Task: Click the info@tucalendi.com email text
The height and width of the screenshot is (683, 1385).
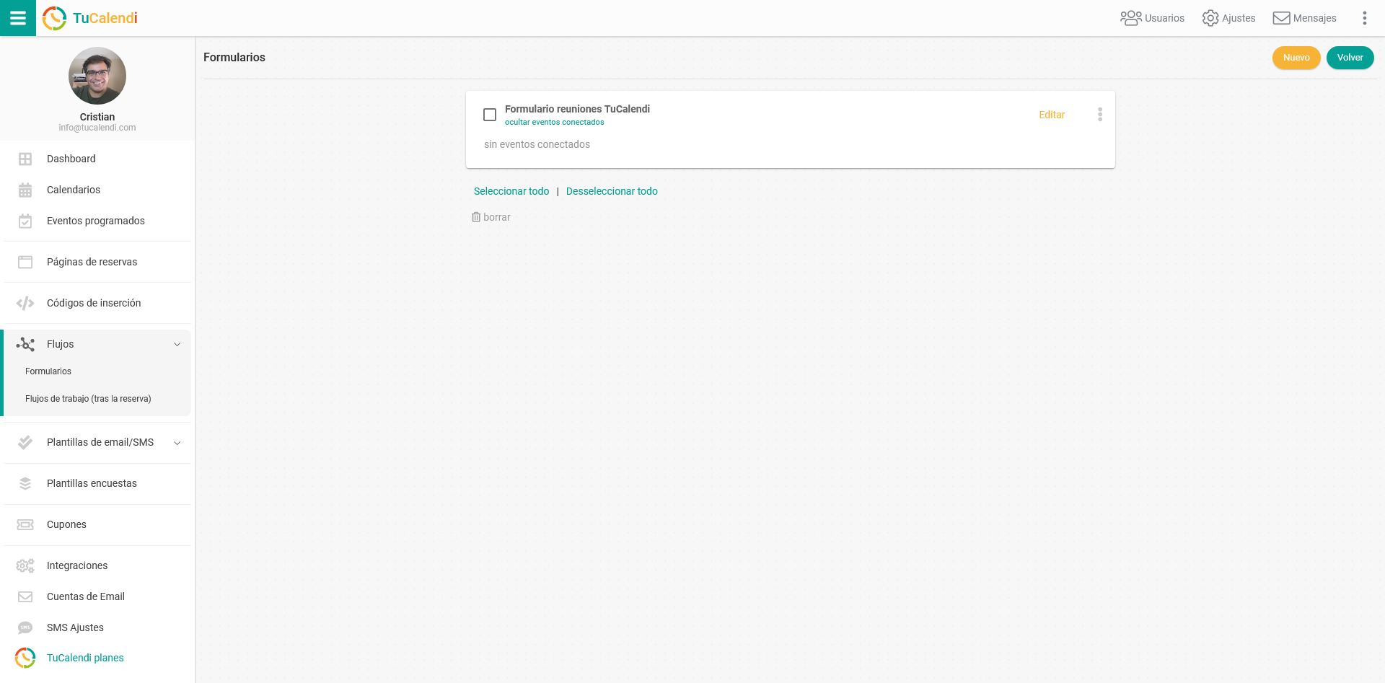Action: [97, 128]
